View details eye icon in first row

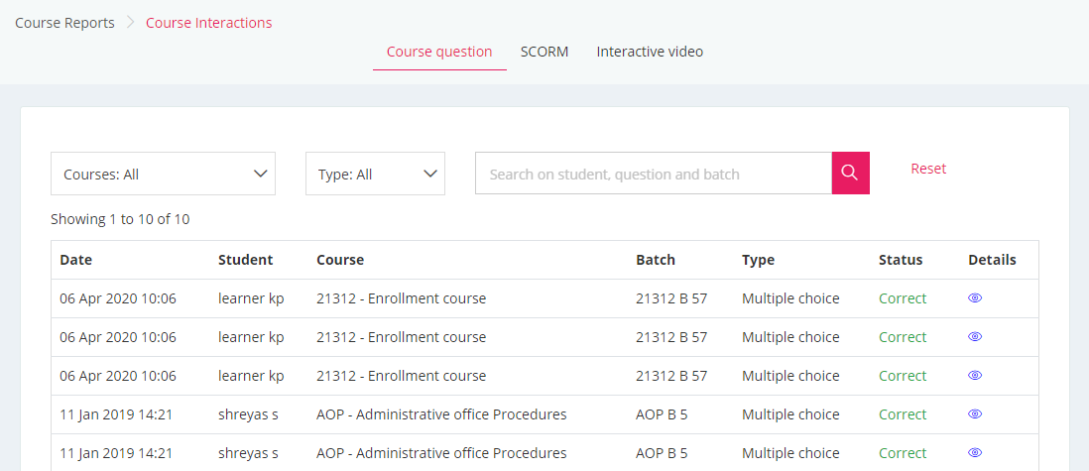tap(975, 298)
